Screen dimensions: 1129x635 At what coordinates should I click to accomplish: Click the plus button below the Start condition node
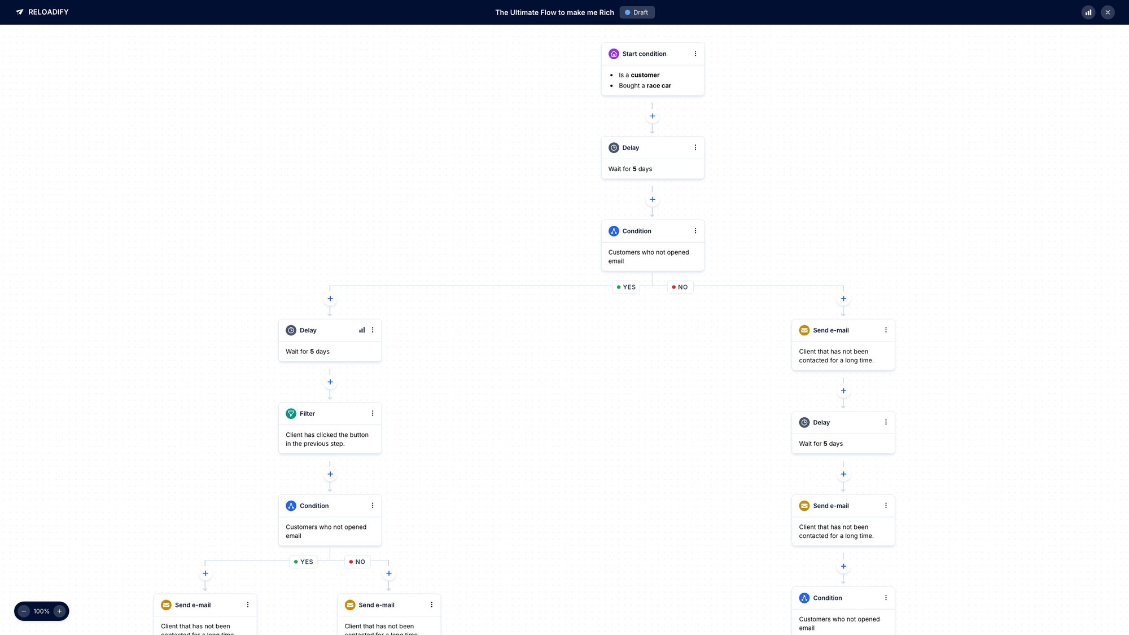(x=653, y=116)
